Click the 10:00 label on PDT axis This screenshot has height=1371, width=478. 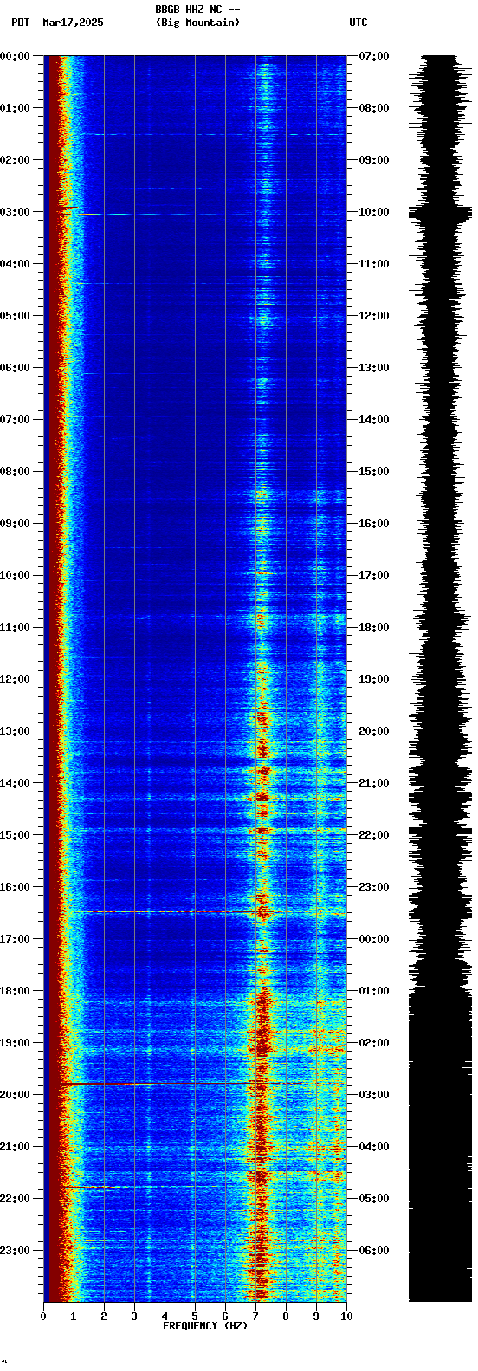tap(16, 576)
